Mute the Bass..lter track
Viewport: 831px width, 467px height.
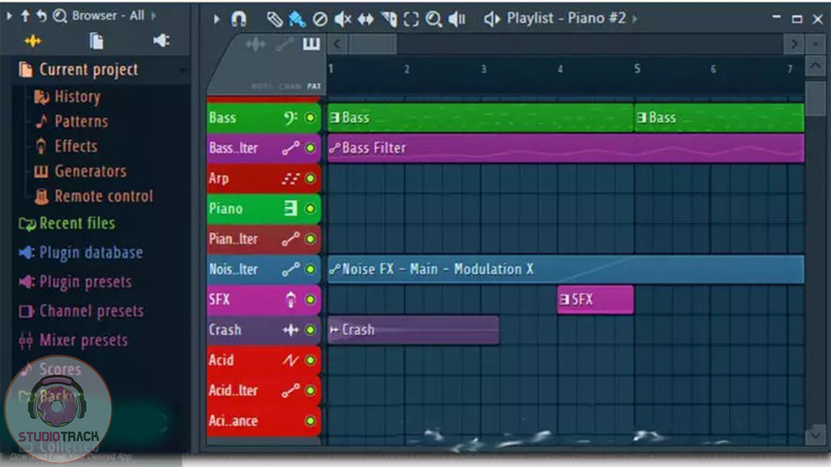coord(310,148)
